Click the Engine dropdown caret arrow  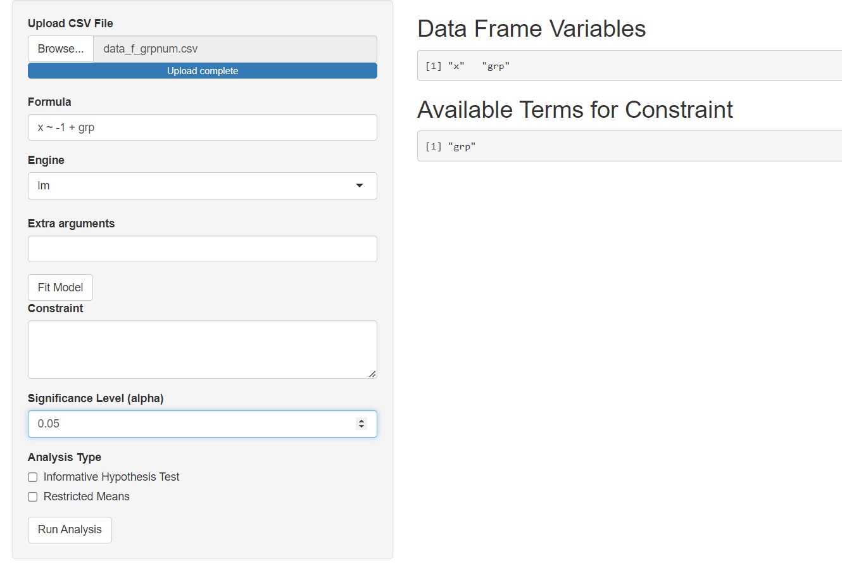pos(360,186)
